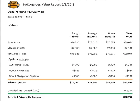
Task: Click the Coupe 2D GTS H4 Turbo subtitle
Action: [x=20, y=17]
